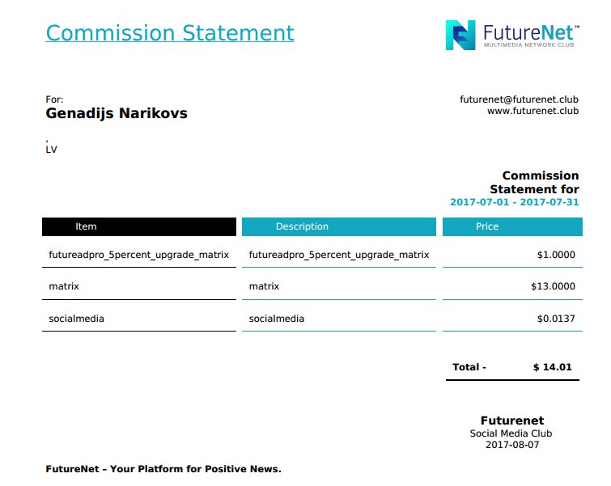This screenshot has width=611, height=486.
Task: Select socialmedia in the Description column
Action: coord(277,319)
